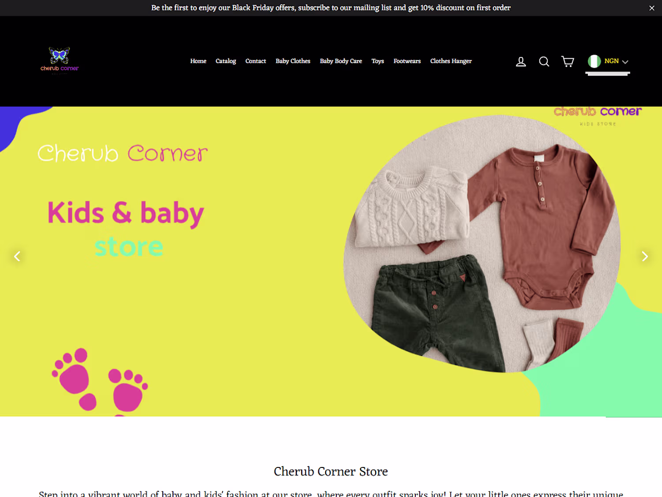Viewport: 662px width, 497px height.
Task: Go to the Contact page
Action: pos(256,61)
